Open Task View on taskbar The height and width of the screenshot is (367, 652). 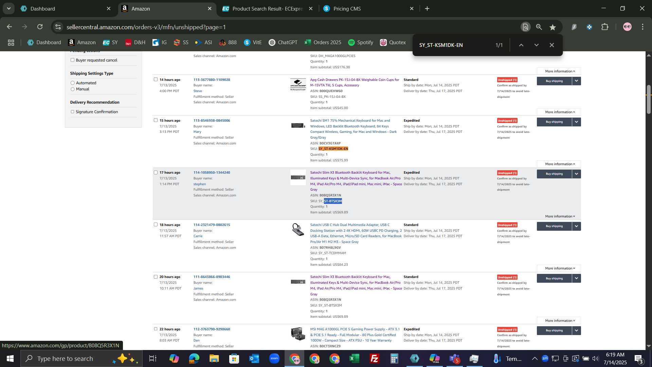[x=153, y=359]
